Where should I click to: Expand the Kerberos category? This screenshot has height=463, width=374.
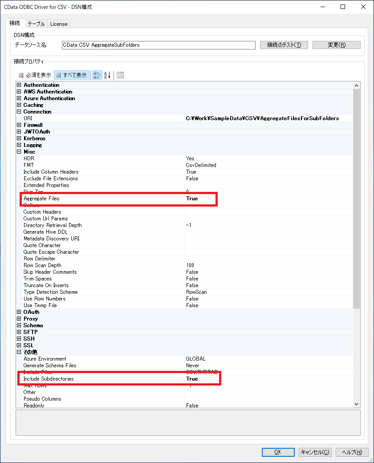(19, 138)
